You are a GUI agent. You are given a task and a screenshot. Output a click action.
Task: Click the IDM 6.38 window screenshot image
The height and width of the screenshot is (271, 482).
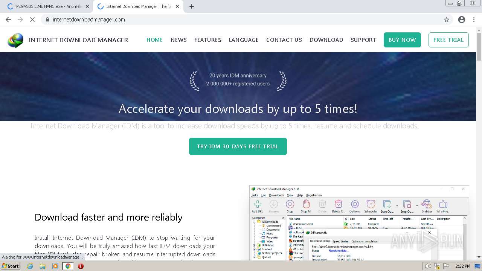(x=359, y=223)
